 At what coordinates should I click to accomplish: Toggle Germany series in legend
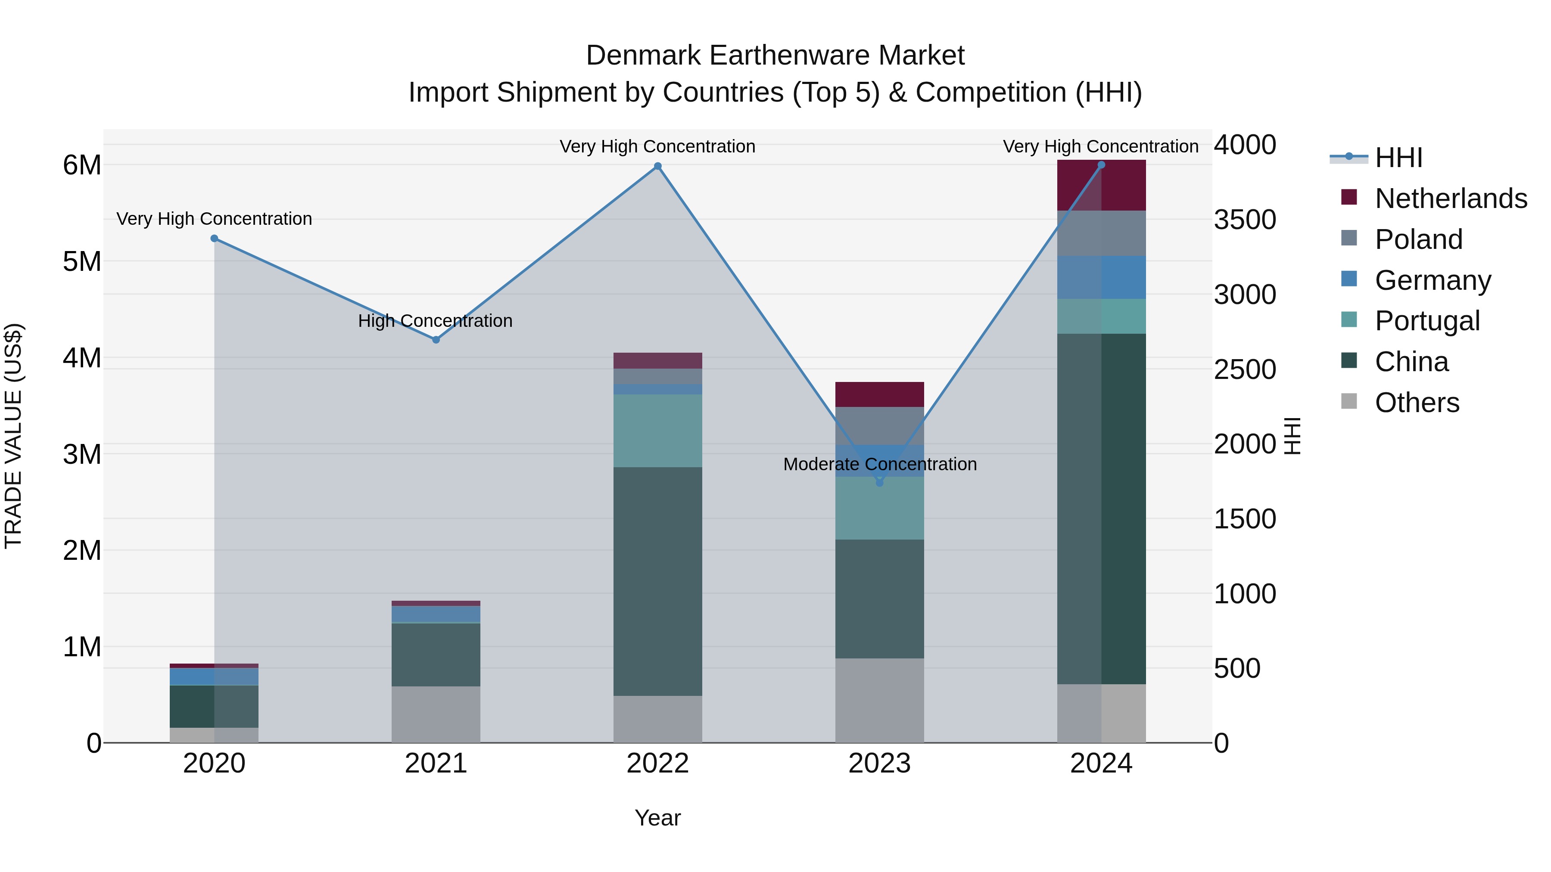tap(1416, 280)
